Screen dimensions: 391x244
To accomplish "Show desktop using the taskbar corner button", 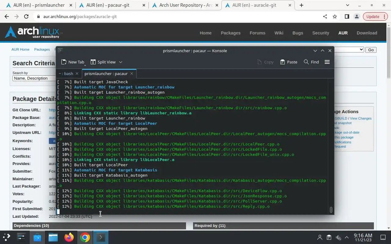I will click(383, 237).
